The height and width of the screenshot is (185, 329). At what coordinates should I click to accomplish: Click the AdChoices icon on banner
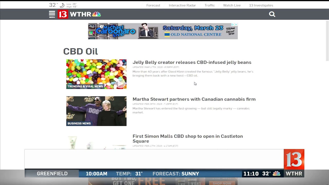pyautogui.click(x=233, y=25)
